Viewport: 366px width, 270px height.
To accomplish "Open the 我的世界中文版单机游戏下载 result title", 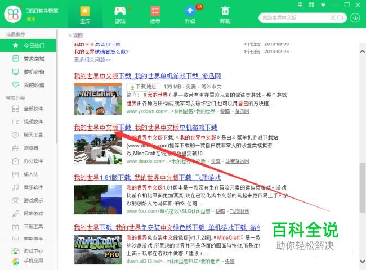I will coord(146,127).
